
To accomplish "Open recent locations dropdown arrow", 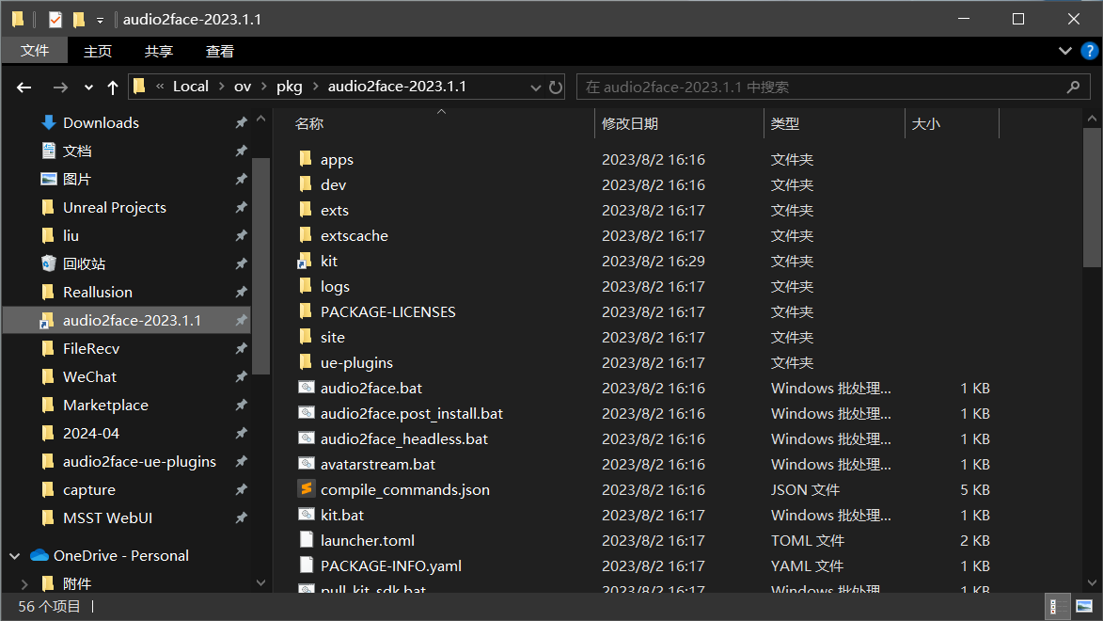I will point(88,88).
